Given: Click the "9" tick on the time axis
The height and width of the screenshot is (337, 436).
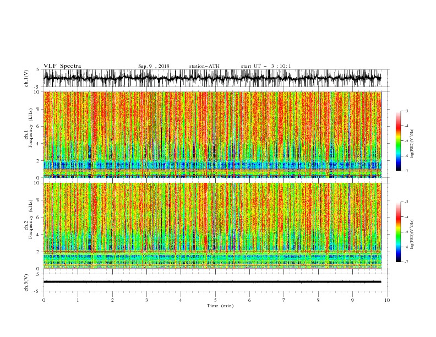Looking at the screenshot, I should pos(352,300).
